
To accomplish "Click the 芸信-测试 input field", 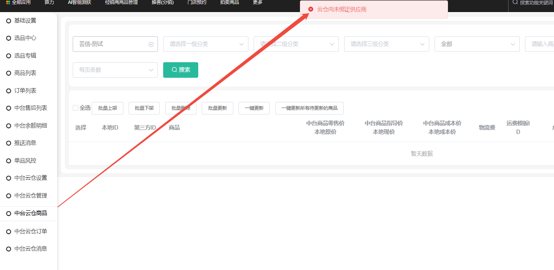I will tap(110, 44).
